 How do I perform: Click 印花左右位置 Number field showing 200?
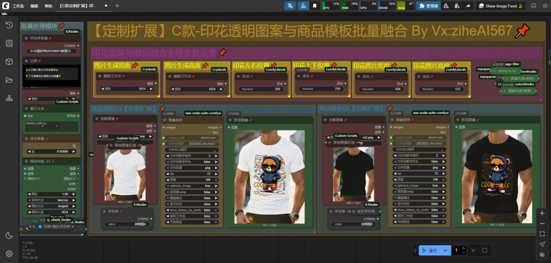[x=261, y=89]
